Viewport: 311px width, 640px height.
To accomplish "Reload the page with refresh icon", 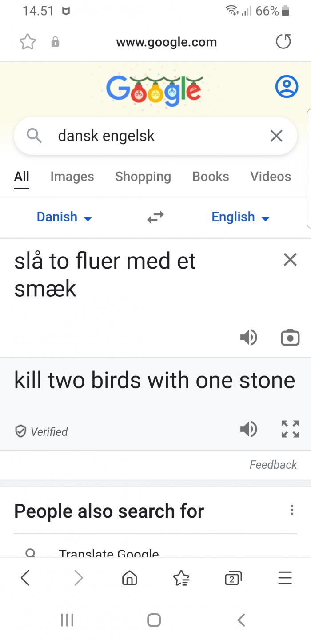I will coord(283,42).
